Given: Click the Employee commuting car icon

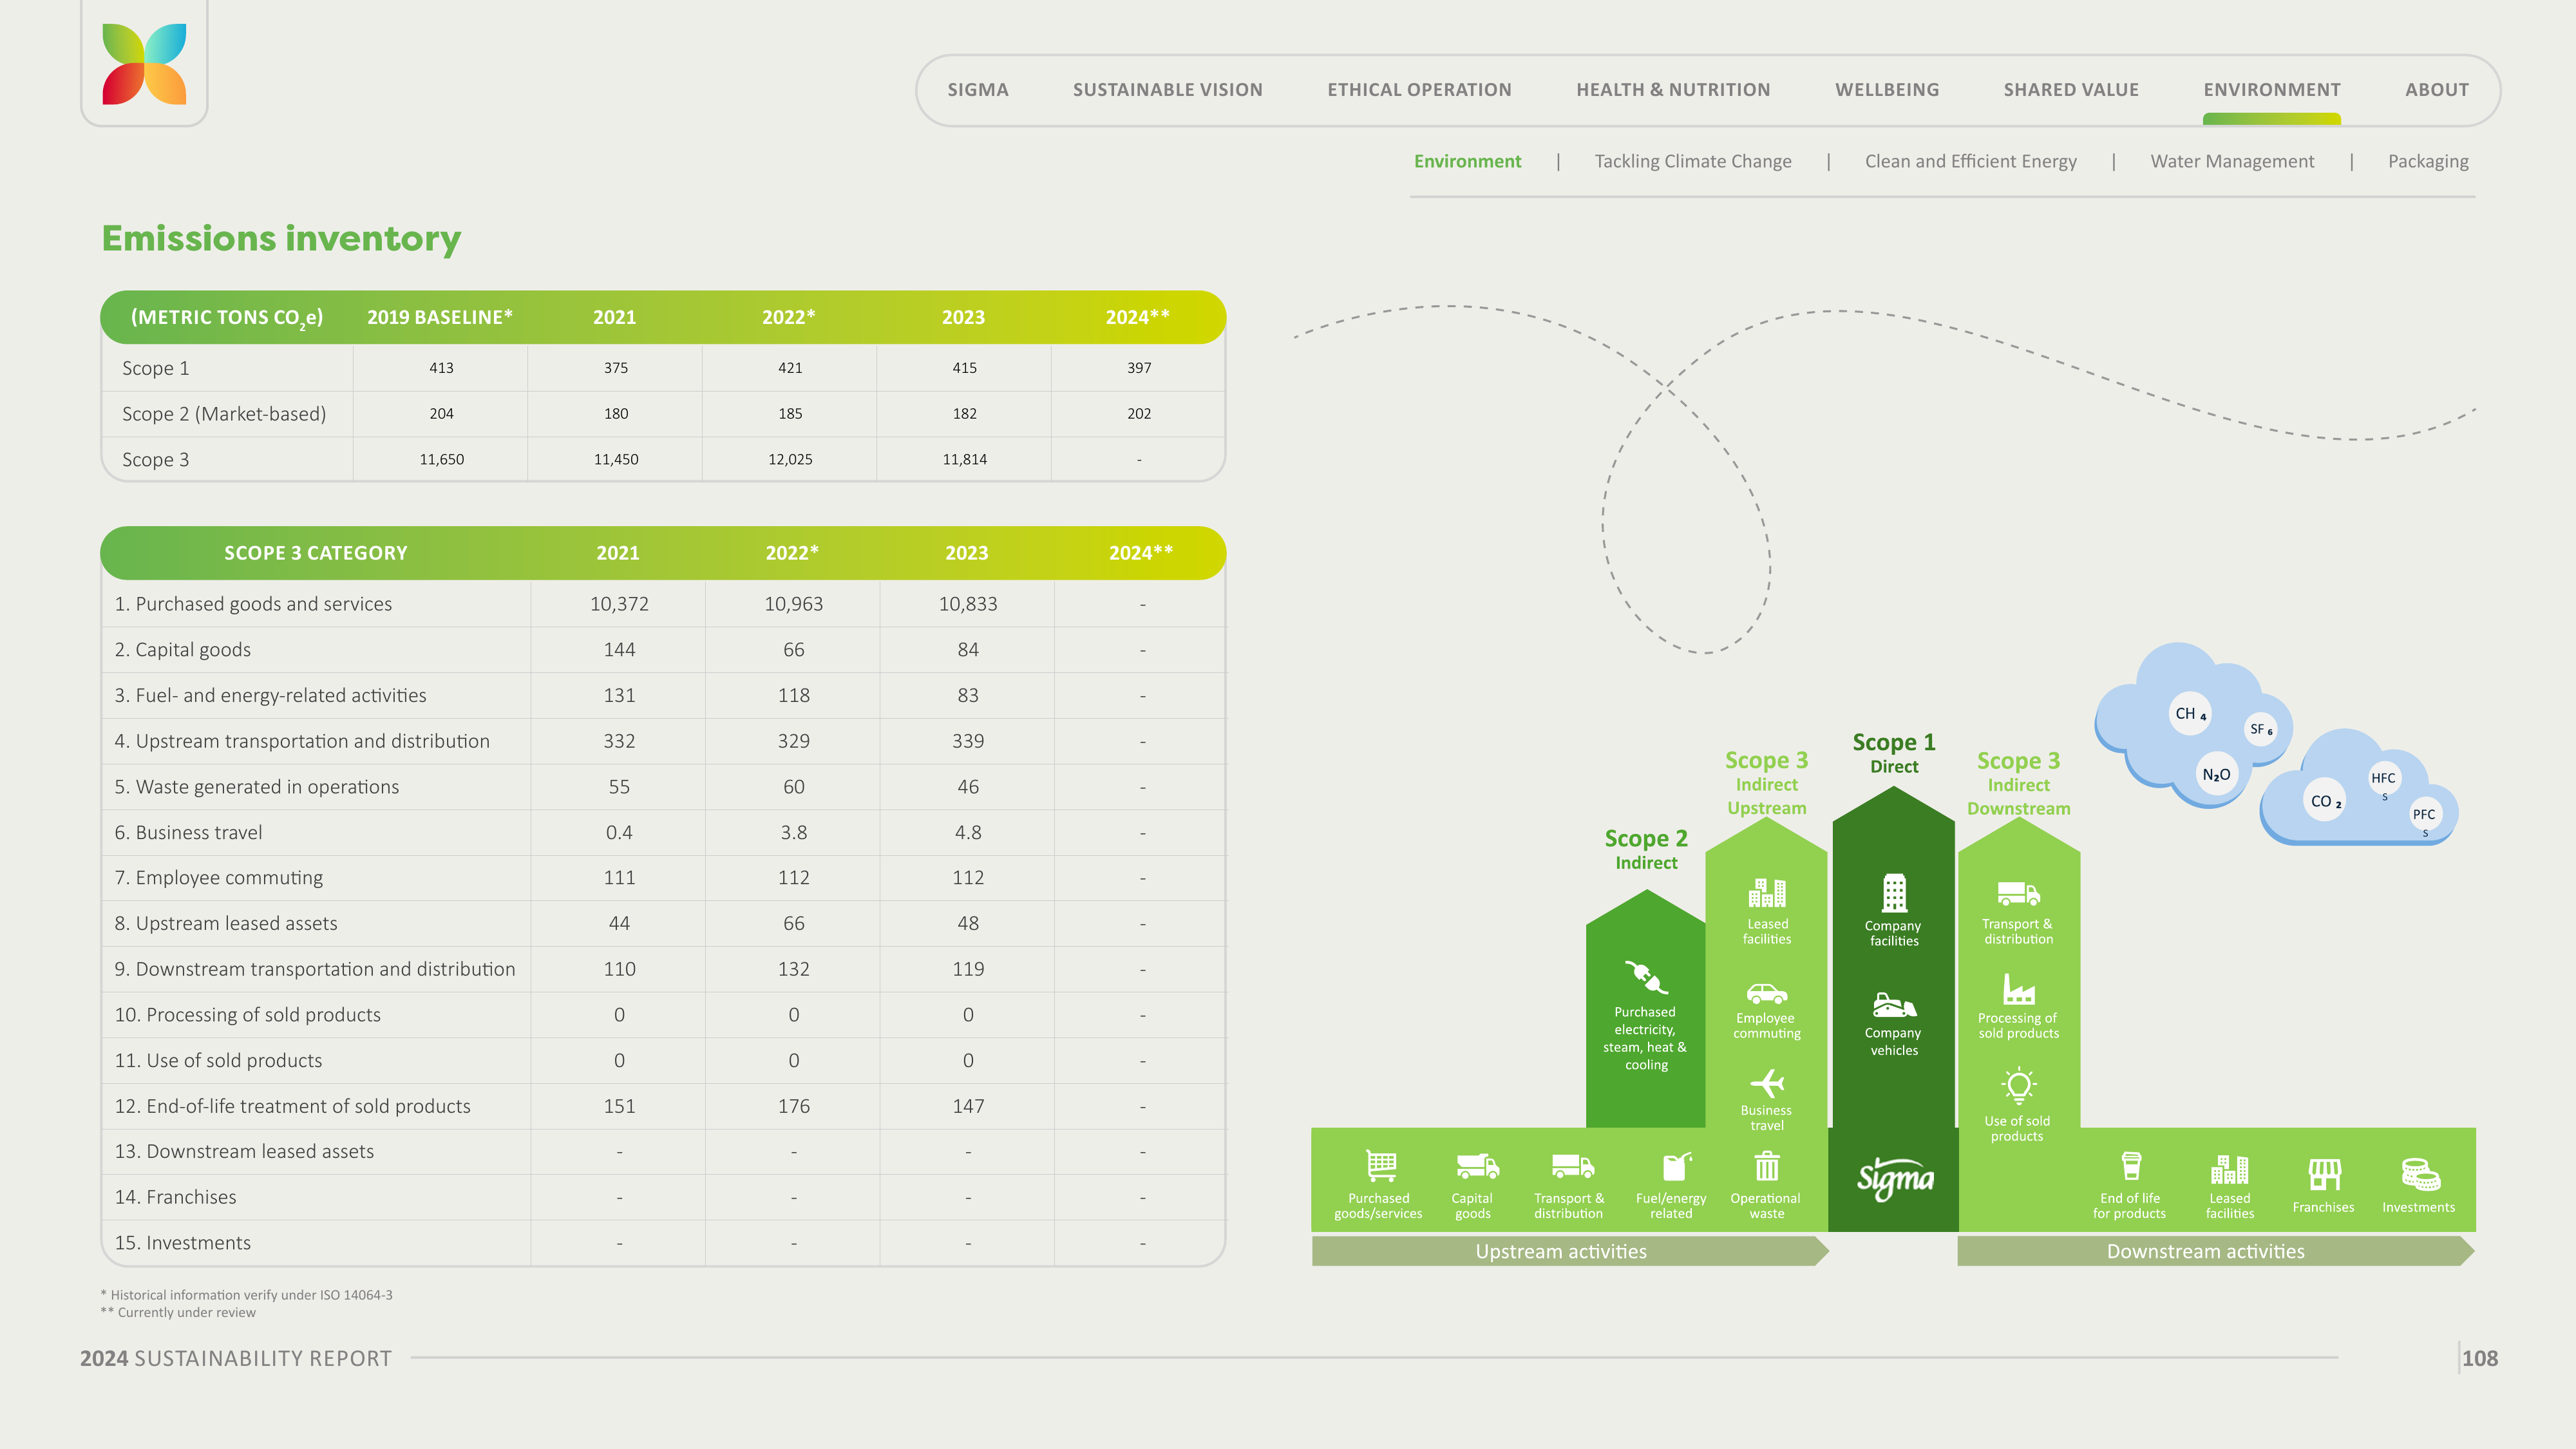Looking at the screenshot, I should click(1767, 994).
